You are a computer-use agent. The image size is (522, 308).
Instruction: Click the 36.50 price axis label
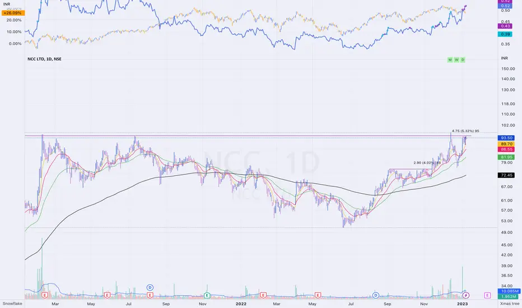(x=507, y=276)
